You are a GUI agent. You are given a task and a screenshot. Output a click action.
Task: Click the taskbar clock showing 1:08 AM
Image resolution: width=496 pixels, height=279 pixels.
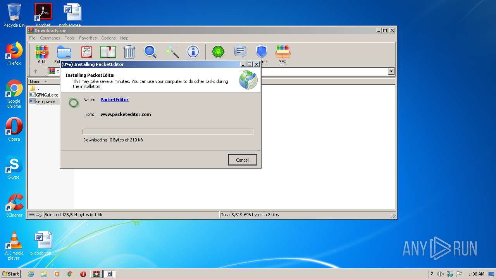[x=476, y=274]
